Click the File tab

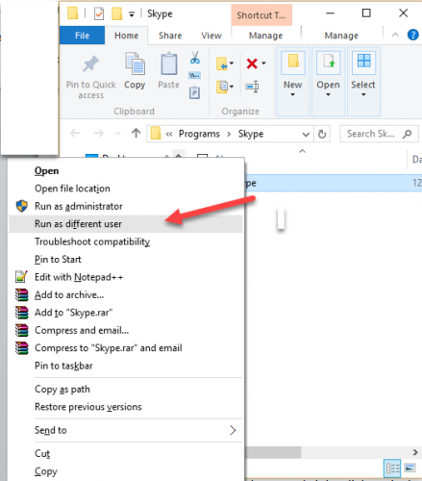tap(82, 36)
